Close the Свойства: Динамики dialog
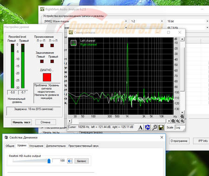This screenshot has height=176, width=209. tap(162, 137)
